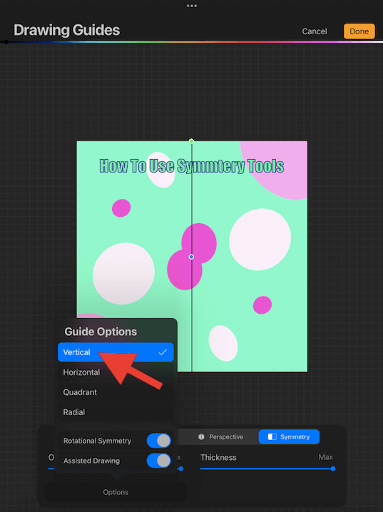Screen dimensions: 383x512
Task: Switch to the Perspective tab
Action: pos(220,437)
